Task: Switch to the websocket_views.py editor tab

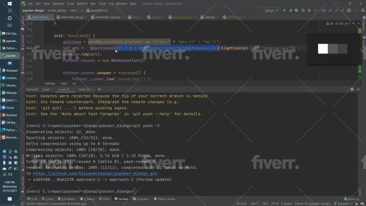Action: point(106,17)
